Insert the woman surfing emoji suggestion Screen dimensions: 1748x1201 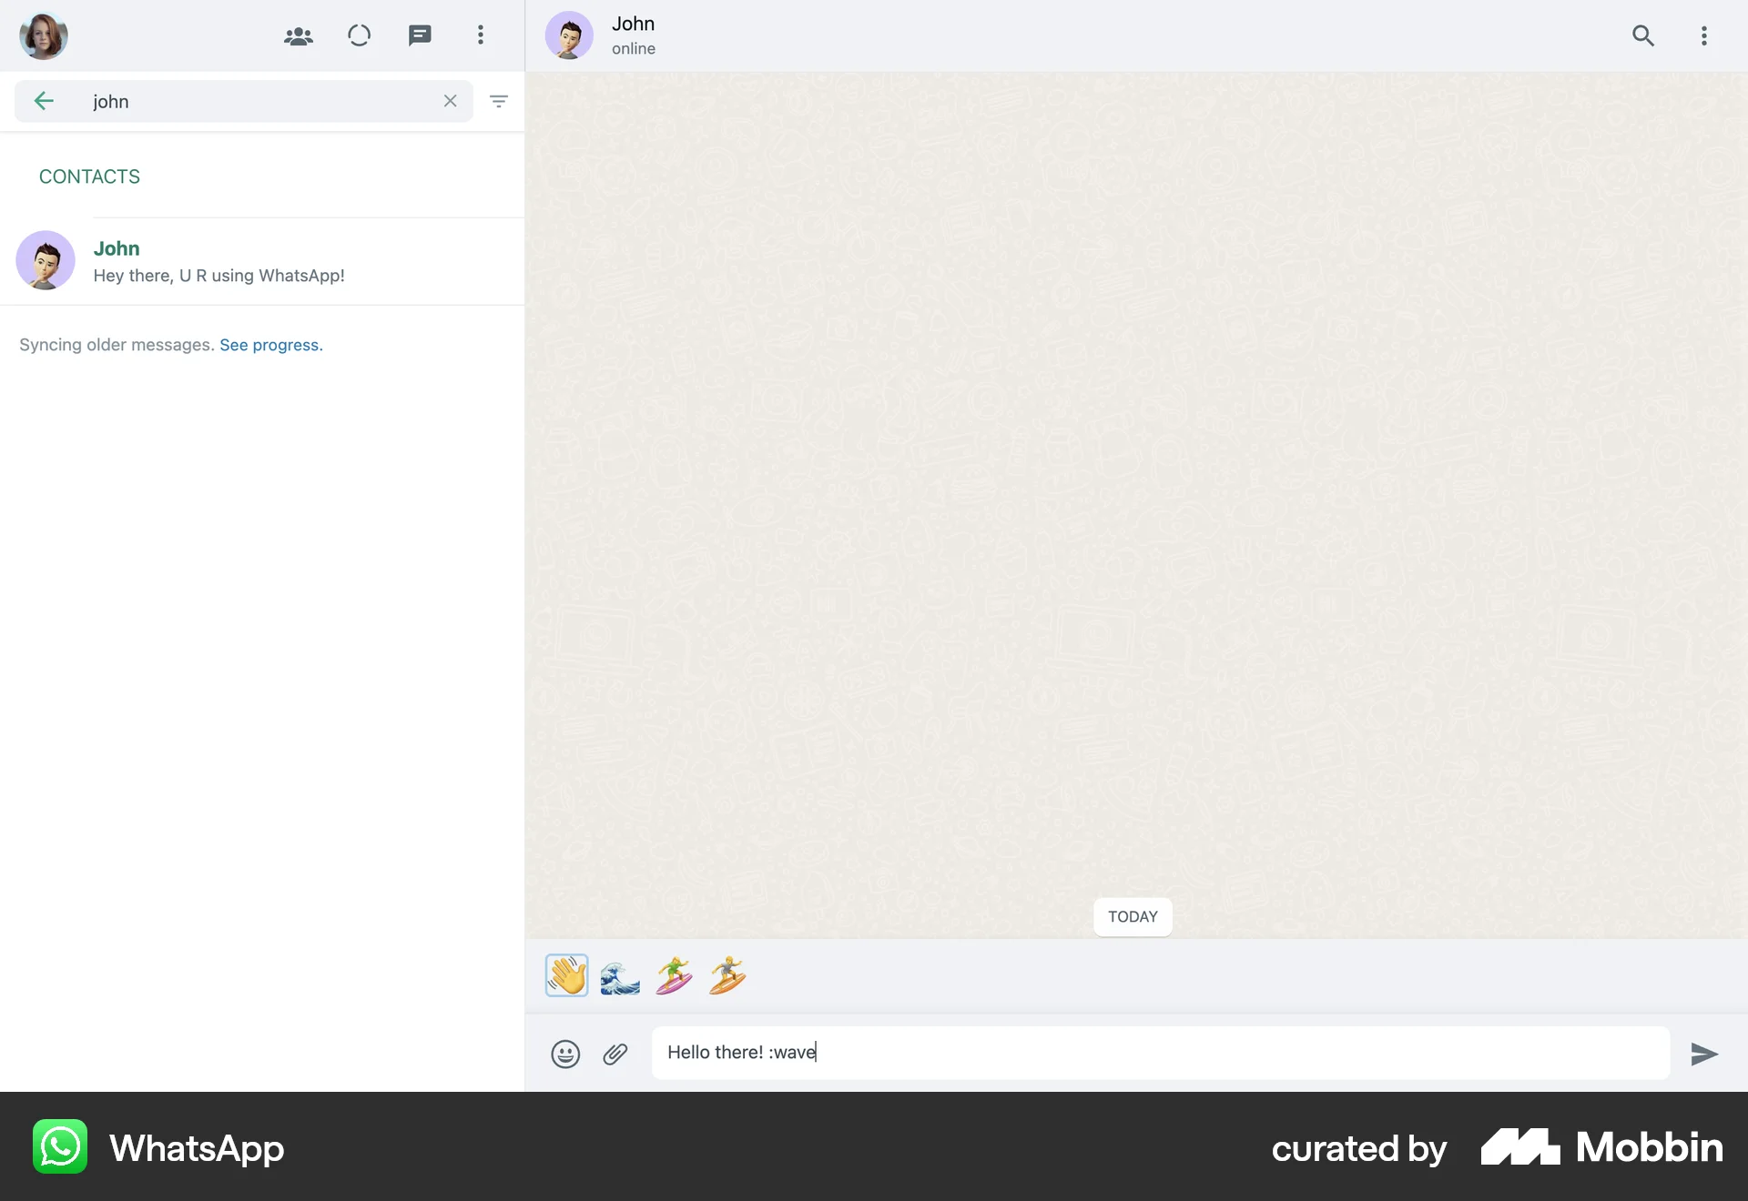coord(674,974)
